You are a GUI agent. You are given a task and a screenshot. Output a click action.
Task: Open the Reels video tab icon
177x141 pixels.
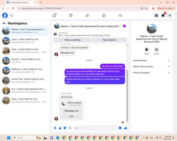coord(71,16)
